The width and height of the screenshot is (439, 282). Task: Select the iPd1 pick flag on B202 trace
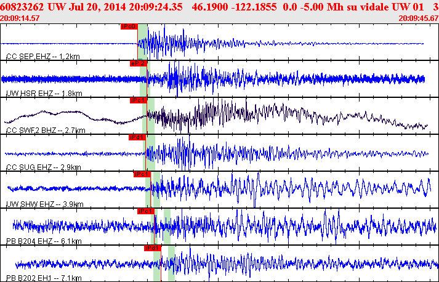point(153,248)
